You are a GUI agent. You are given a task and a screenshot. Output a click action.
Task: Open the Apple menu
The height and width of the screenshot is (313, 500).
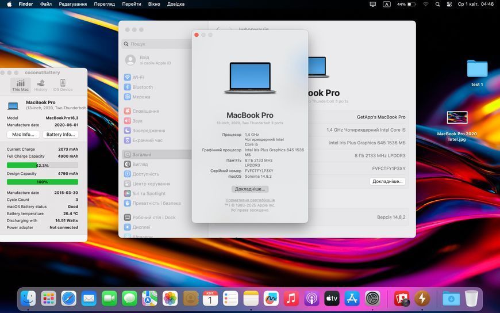(9, 4)
